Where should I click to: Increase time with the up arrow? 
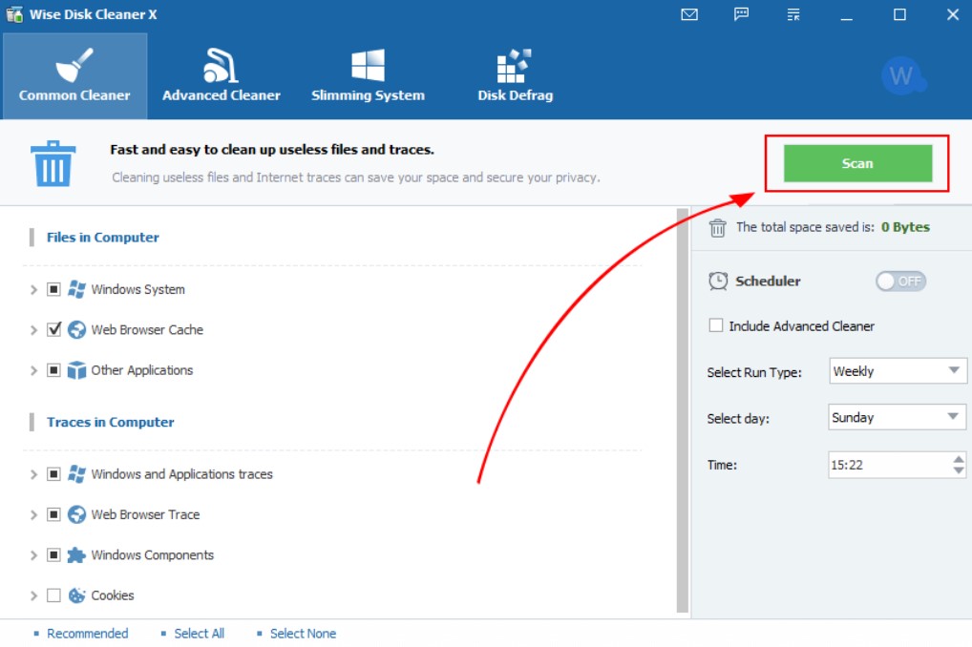[959, 459]
